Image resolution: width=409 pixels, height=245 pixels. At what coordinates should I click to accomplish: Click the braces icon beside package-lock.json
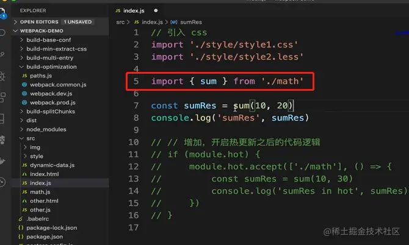[21, 228]
